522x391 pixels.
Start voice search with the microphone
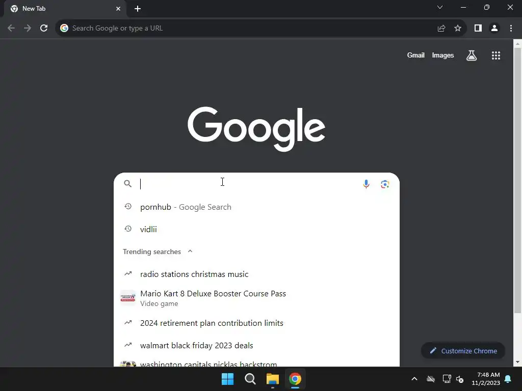(366, 184)
